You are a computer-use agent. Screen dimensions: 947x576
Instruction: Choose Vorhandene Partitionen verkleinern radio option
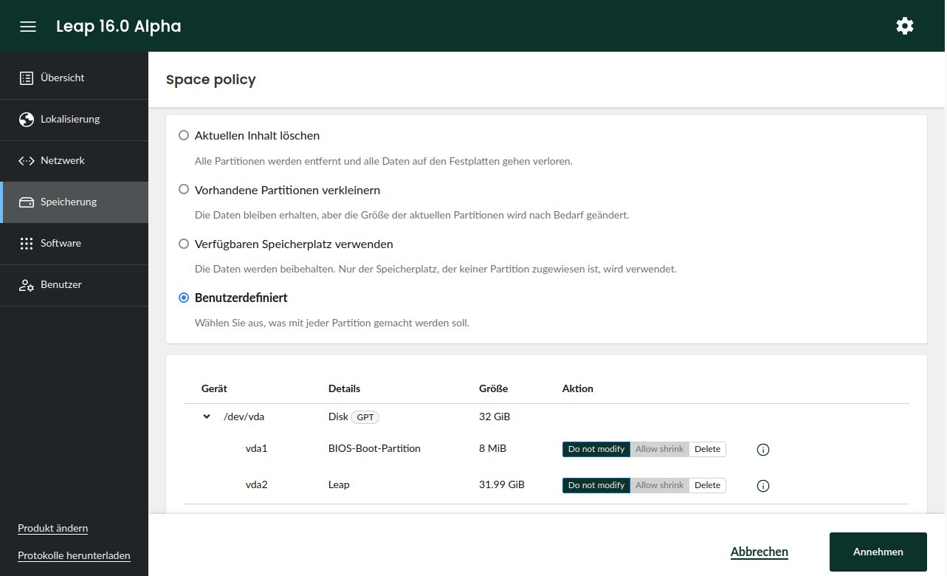[x=184, y=190]
